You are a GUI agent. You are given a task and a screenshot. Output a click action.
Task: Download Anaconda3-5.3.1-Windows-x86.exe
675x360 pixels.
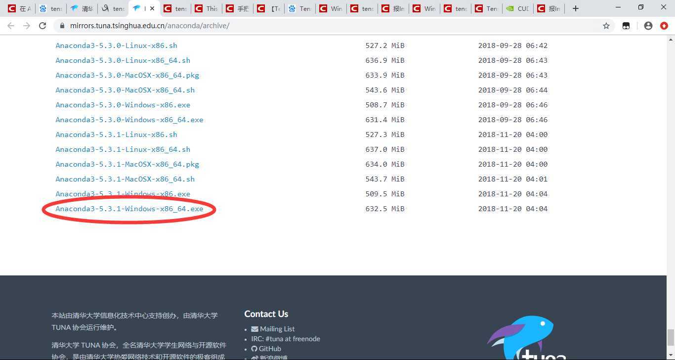coord(123,194)
